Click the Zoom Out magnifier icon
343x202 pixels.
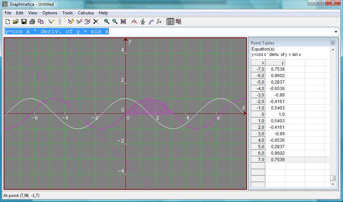click(115, 22)
